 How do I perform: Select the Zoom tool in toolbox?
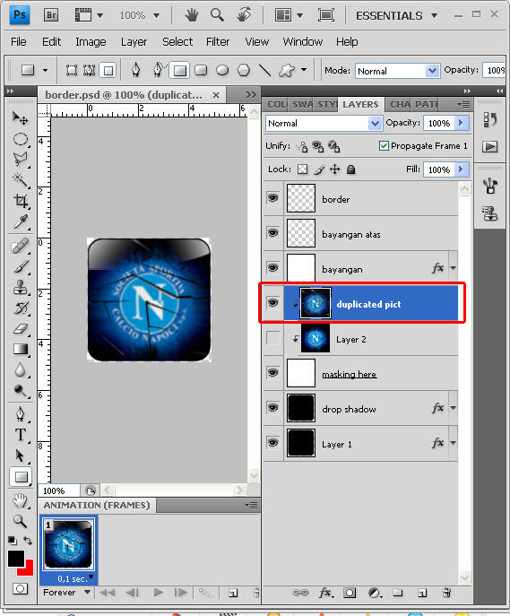pyautogui.click(x=20, y=521)
